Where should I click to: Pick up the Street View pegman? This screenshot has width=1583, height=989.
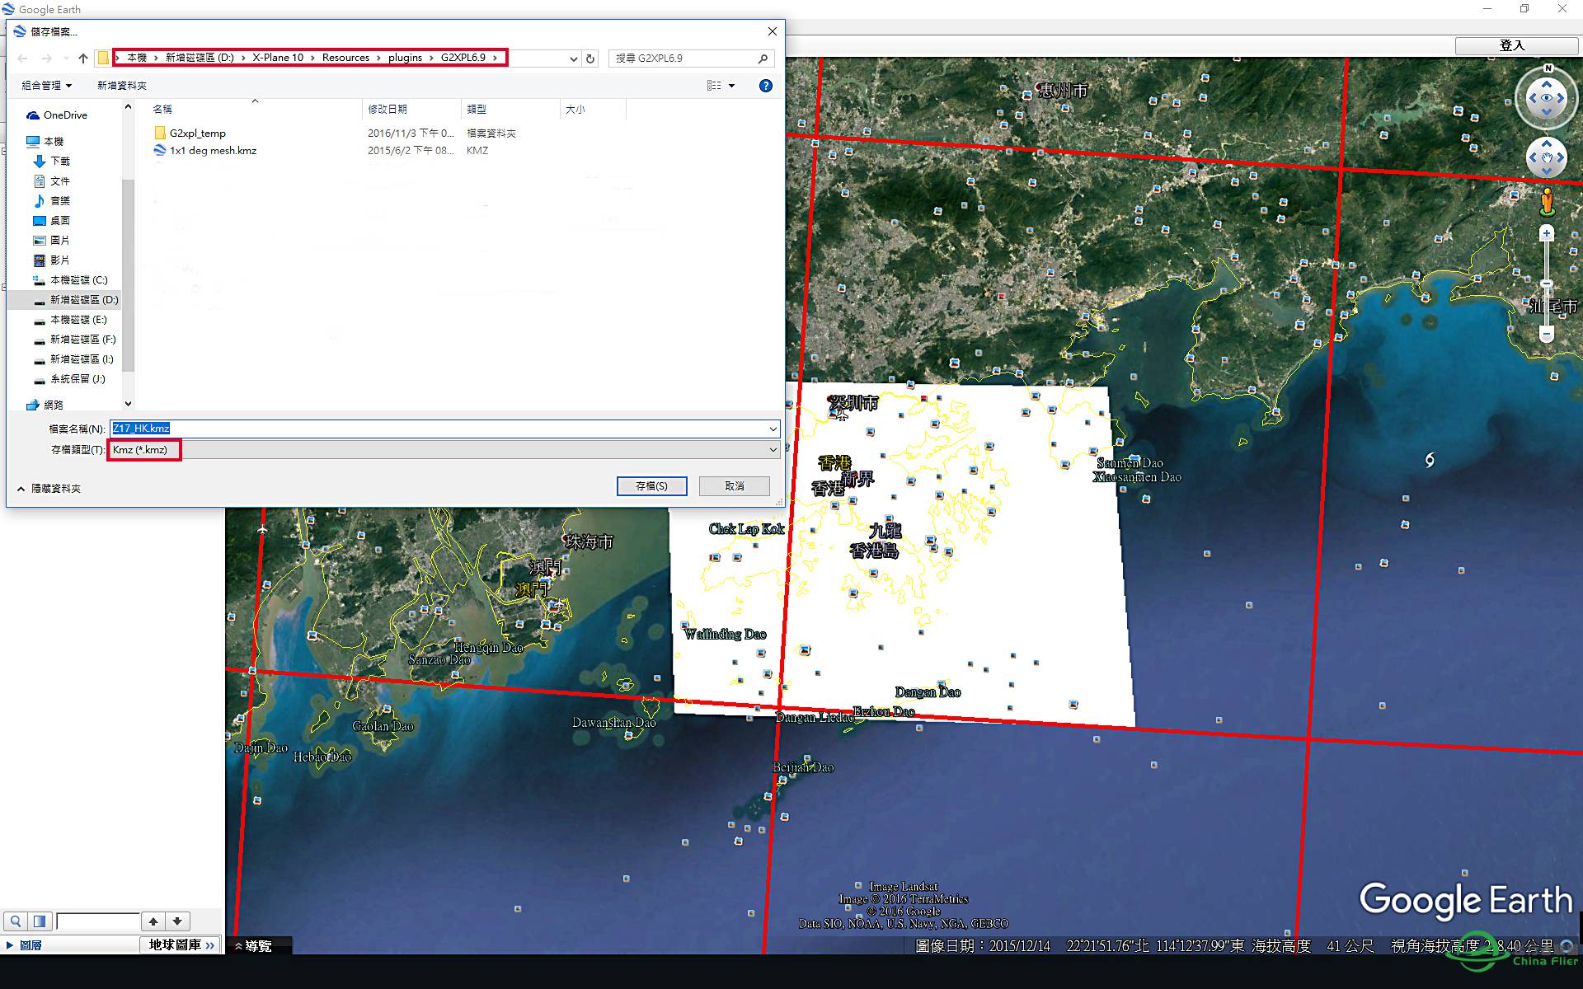1548,202
